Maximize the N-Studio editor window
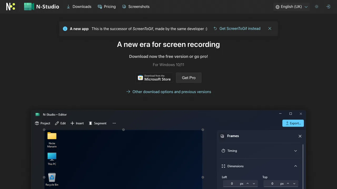Image resolution: width=337 pixels, height=189 pixels. pyautogui.click(x=291, y=114)
